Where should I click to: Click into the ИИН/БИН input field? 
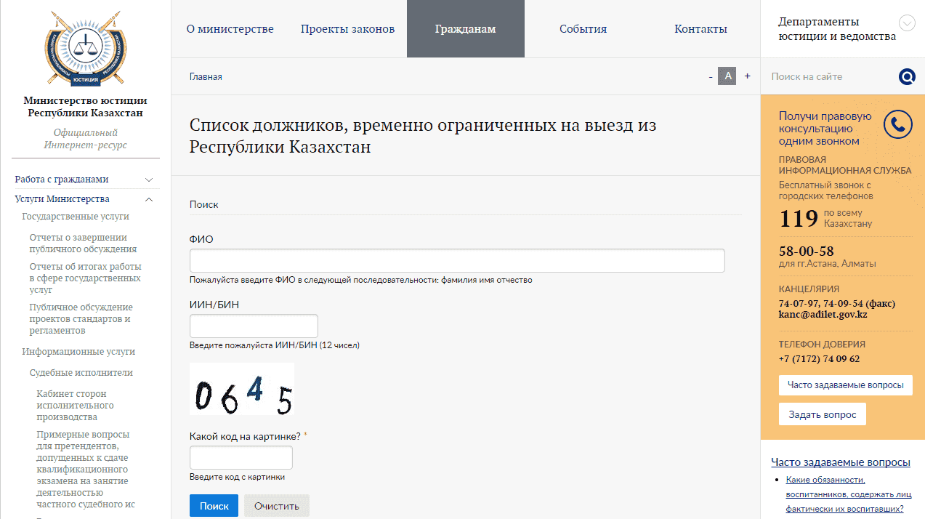[254, 326]
